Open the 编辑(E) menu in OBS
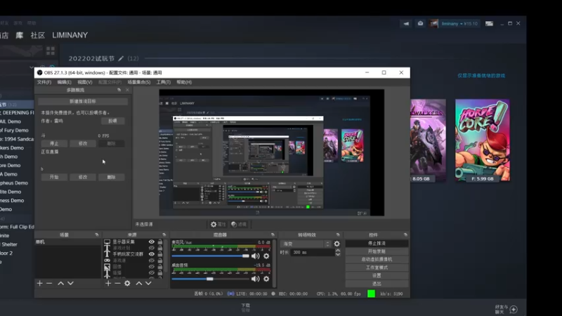Screen dimensions: 562x316 pyautogui.click(x=64, y=82)
